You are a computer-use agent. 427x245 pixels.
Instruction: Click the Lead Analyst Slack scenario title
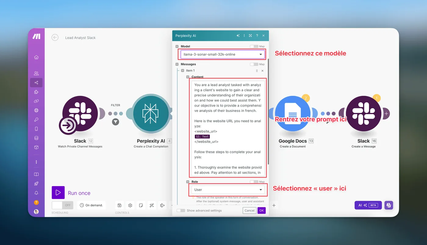pos(80,38)
